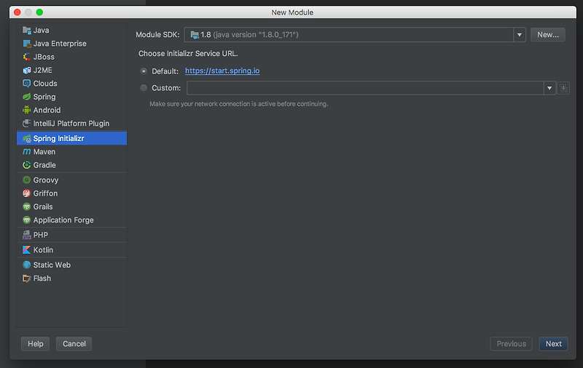Click the JBoss icon in the list
The width and height of the screenshot is (583, 368).
point(27,57)
